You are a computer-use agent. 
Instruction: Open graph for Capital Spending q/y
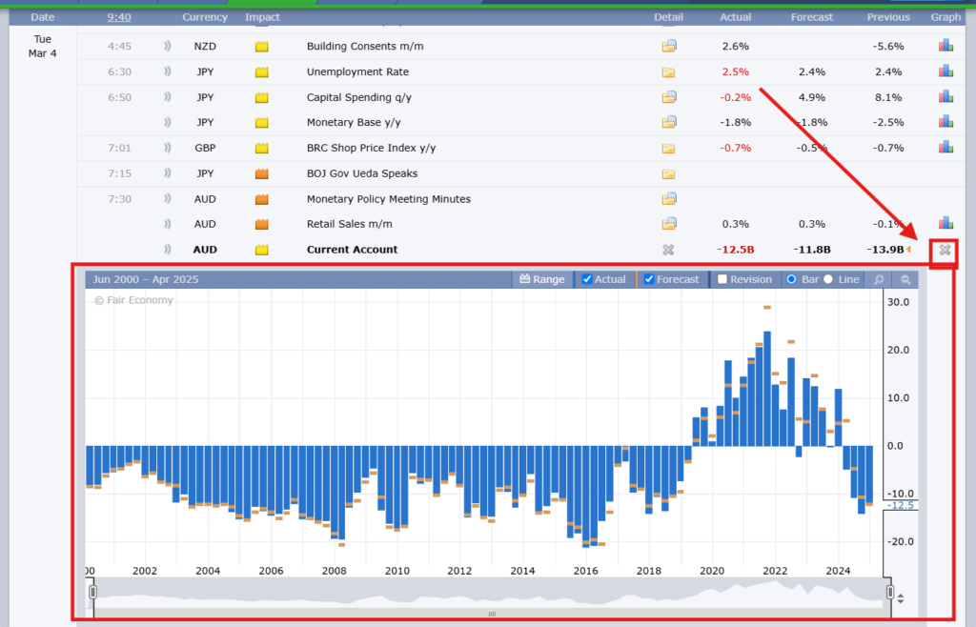pyautogui.click(x=945, y=96)
